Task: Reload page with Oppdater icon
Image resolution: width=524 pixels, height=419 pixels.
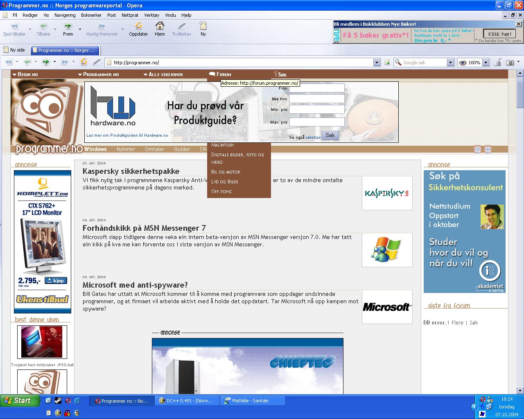Action: 138,26
